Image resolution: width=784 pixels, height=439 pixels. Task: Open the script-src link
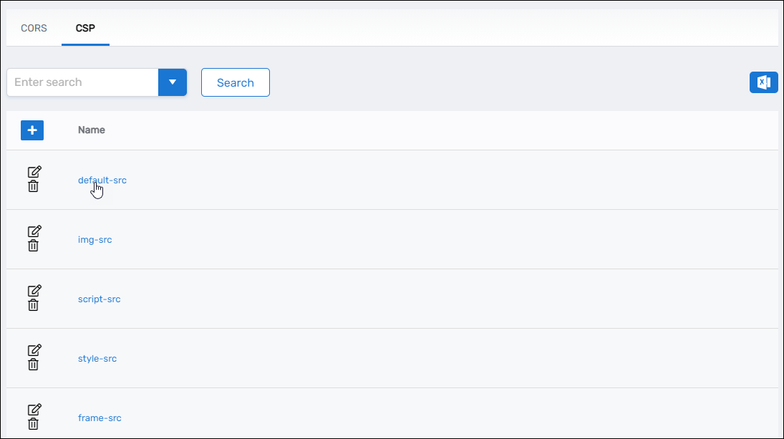tap(99, 299)
